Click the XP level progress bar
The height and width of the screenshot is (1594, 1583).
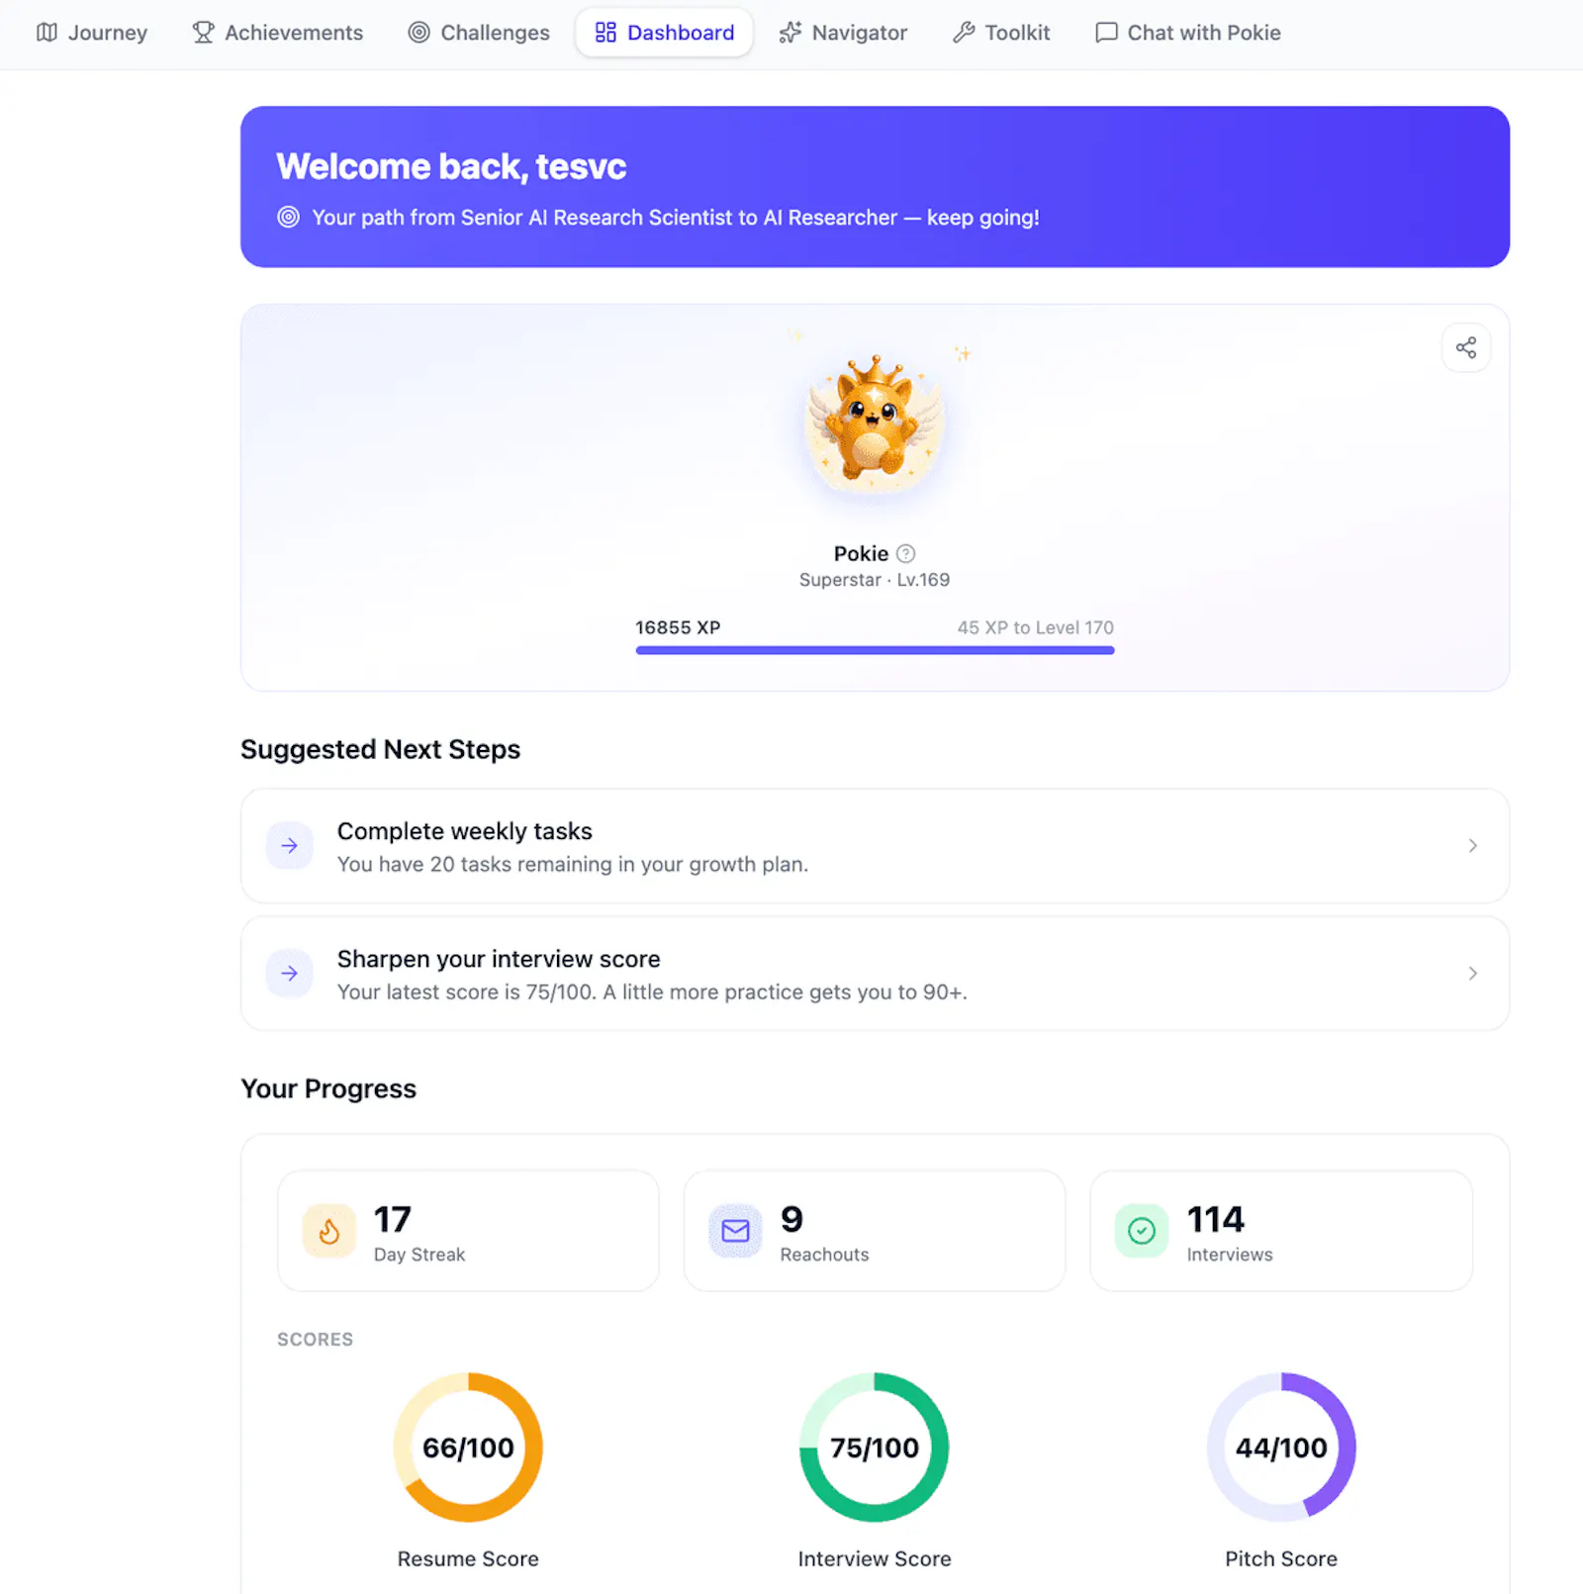click(x=875, y=650)
